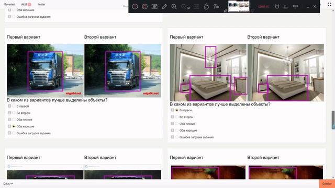
Task: Choose 'Оба хорошие' for the bedroom task
Action: coord(177,130)
